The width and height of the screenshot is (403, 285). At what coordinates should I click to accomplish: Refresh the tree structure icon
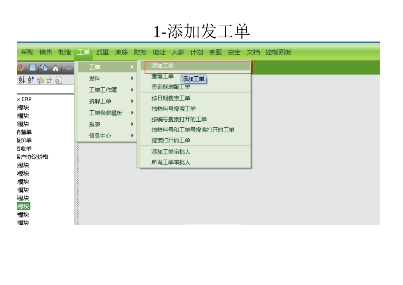click(x=40, y=81)
